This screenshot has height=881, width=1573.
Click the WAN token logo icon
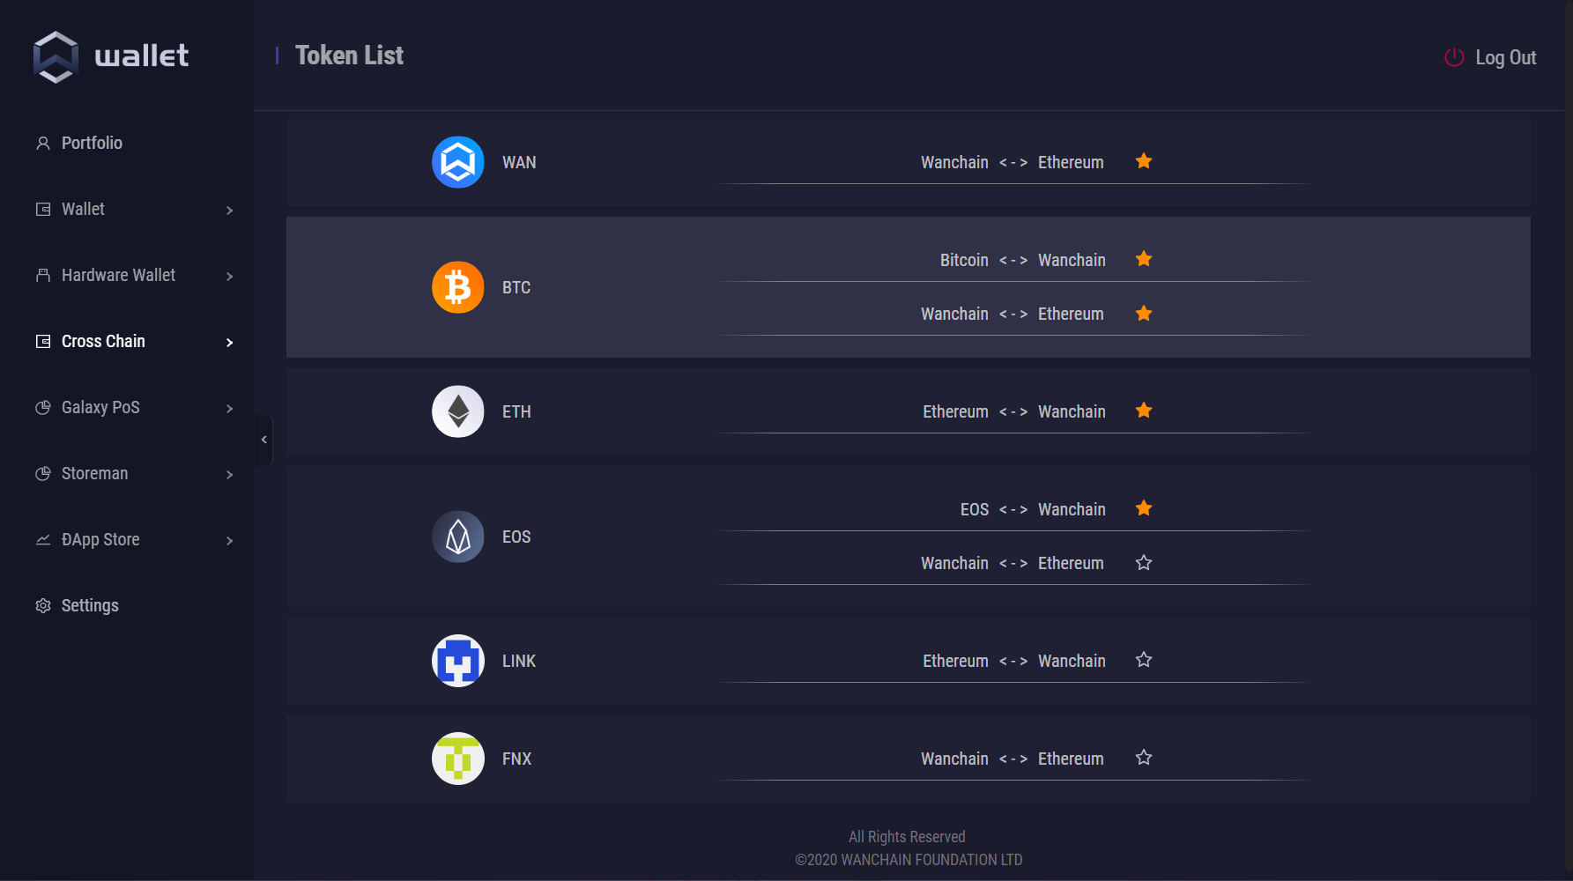458,162
